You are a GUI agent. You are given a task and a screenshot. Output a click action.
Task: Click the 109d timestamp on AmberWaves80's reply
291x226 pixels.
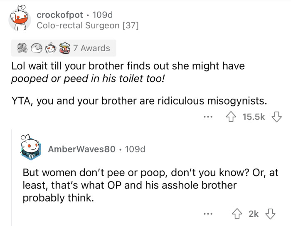click(x=134, y=149)
